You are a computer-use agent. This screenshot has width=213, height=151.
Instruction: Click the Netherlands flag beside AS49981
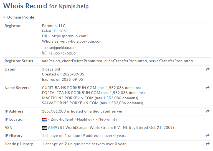(x=44, y=128)
